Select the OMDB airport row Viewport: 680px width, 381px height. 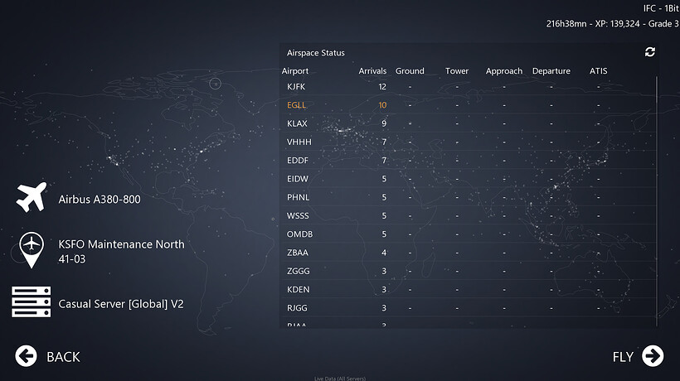point(469,234)
